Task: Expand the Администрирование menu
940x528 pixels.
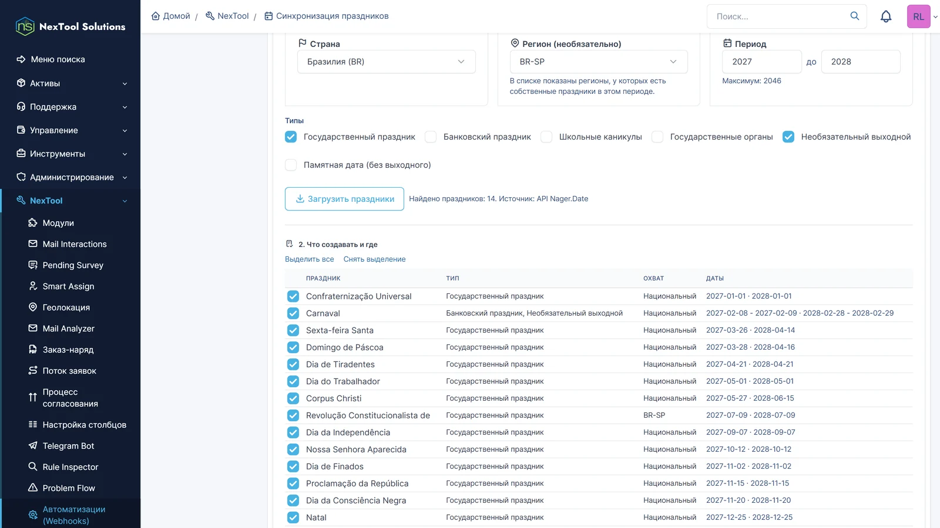Action: [x=70, y=177]
